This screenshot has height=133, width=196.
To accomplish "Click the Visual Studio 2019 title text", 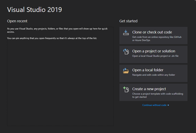I will tap(34, 10).
